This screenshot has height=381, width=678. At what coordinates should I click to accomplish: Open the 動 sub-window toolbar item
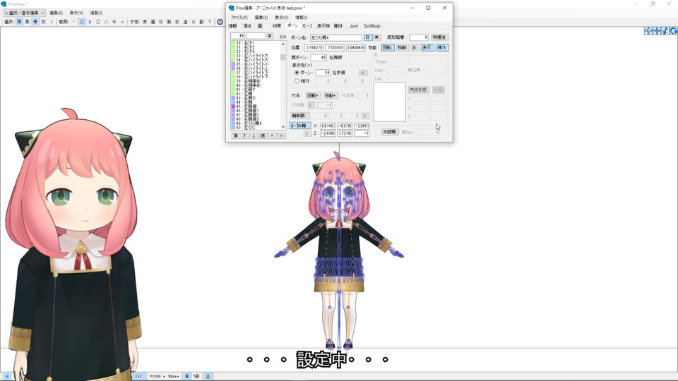click(169, 22)
